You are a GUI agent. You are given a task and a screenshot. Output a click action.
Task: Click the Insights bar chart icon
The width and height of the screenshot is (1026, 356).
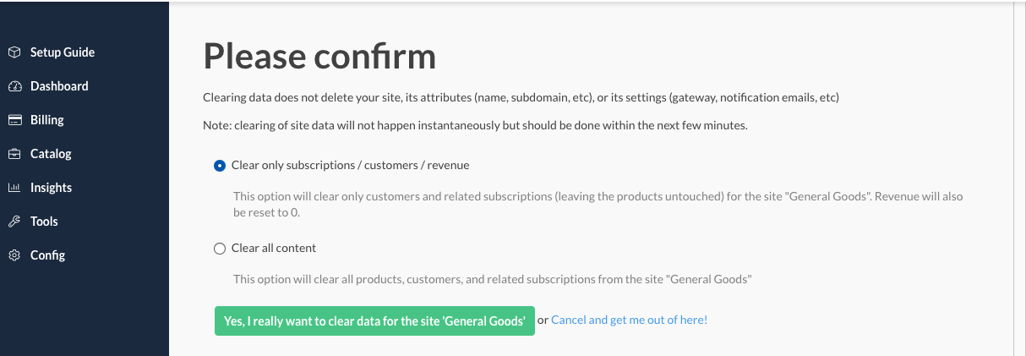click(14, 188)
